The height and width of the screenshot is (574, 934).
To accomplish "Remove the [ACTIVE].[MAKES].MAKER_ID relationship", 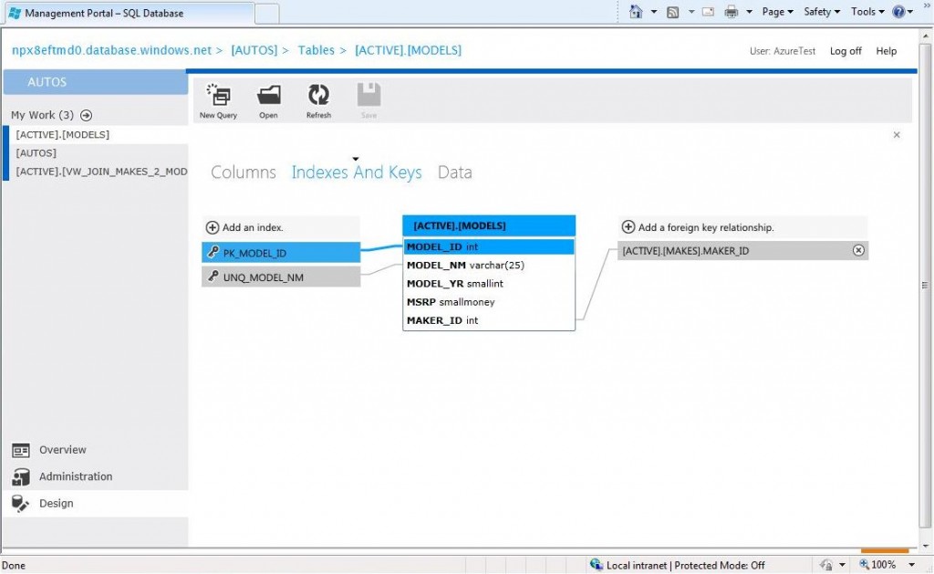I will pos(858,249).
